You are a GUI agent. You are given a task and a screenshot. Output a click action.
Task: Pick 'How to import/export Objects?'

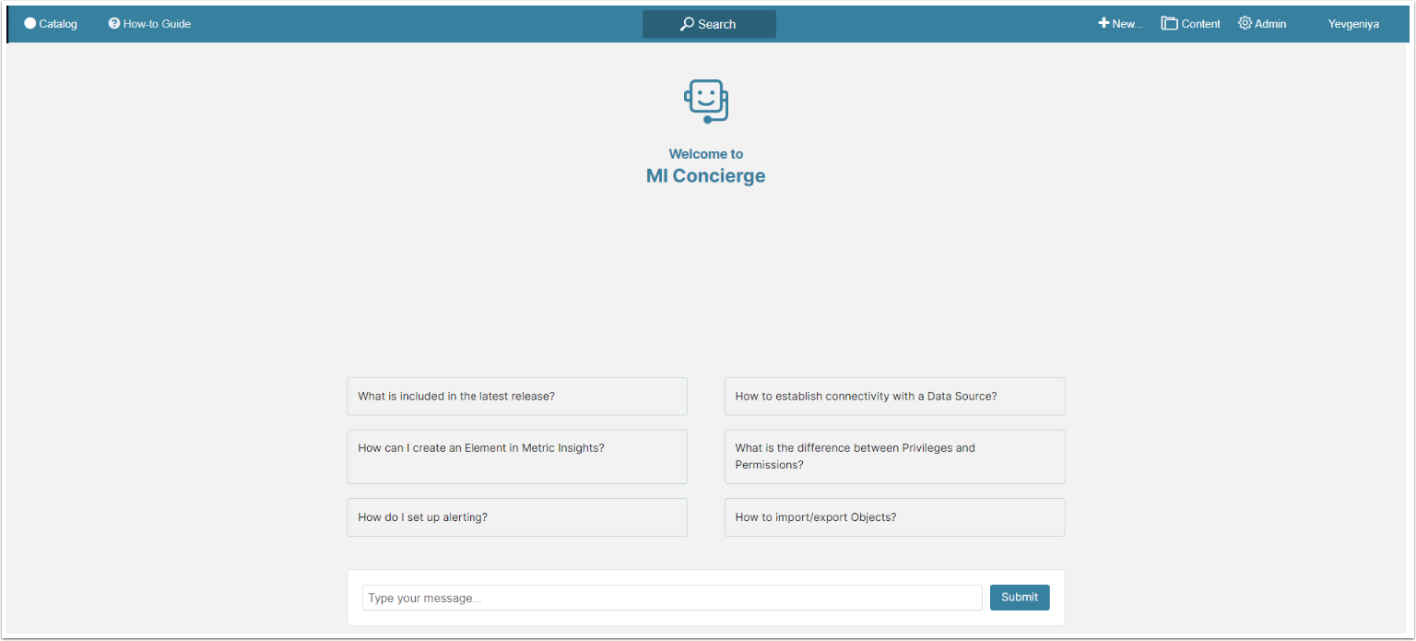point(894,517)
